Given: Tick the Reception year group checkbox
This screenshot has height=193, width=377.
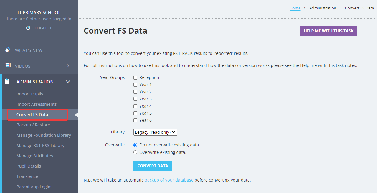Looking at the screenshot, I should point(135,77).
